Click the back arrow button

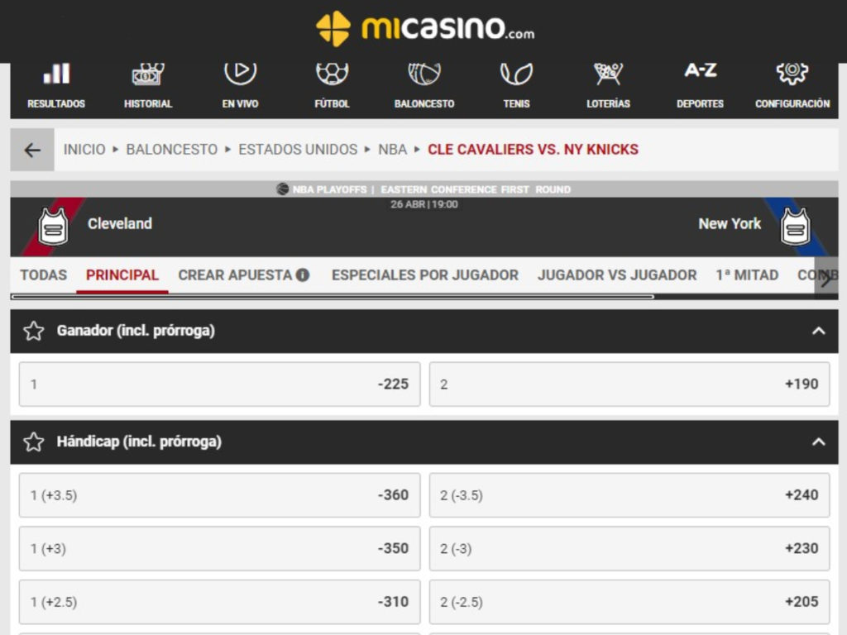[x=32, y=150]
